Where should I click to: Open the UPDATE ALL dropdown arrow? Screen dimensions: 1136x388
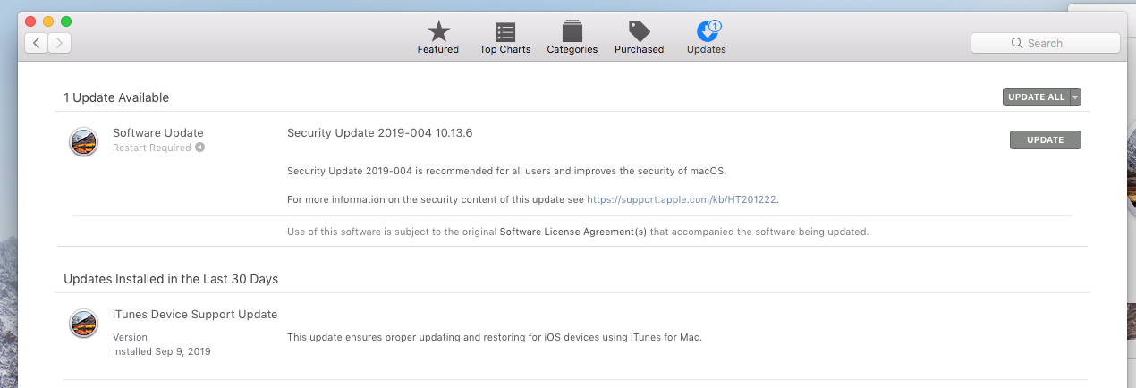1075,97
